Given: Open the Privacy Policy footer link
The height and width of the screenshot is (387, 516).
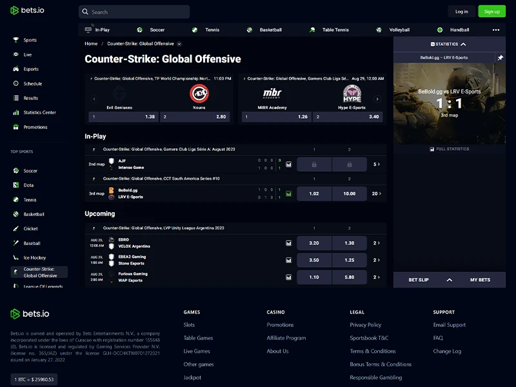Looking at the screenshot, I should point(366,325).
